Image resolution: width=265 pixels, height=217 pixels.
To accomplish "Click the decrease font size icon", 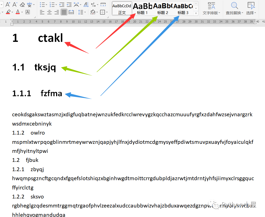I will pos(15,5).
